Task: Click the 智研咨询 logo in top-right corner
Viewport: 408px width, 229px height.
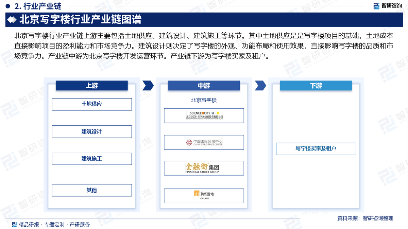Action: pos(387,6)
